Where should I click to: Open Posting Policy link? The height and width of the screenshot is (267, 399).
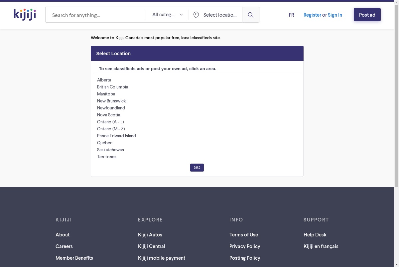pyautogui.click(x=245, y=258)
